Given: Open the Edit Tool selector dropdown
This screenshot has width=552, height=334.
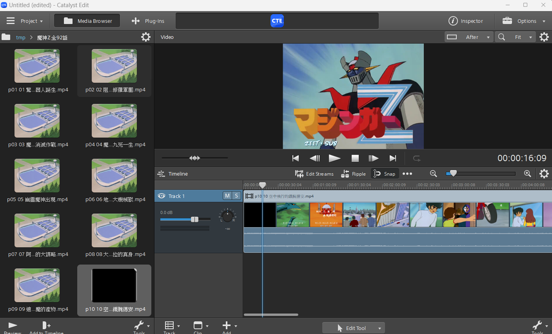Looking at the screenshot, I should [x=354, y=328].
